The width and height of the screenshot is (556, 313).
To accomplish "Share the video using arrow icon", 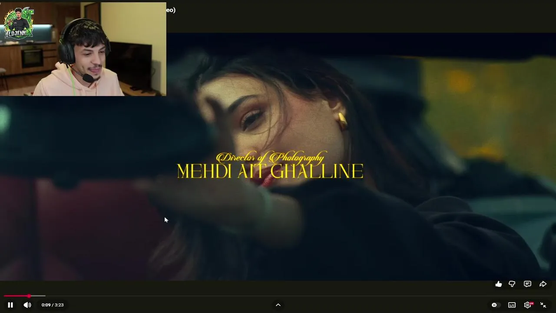I will point(543,284).
